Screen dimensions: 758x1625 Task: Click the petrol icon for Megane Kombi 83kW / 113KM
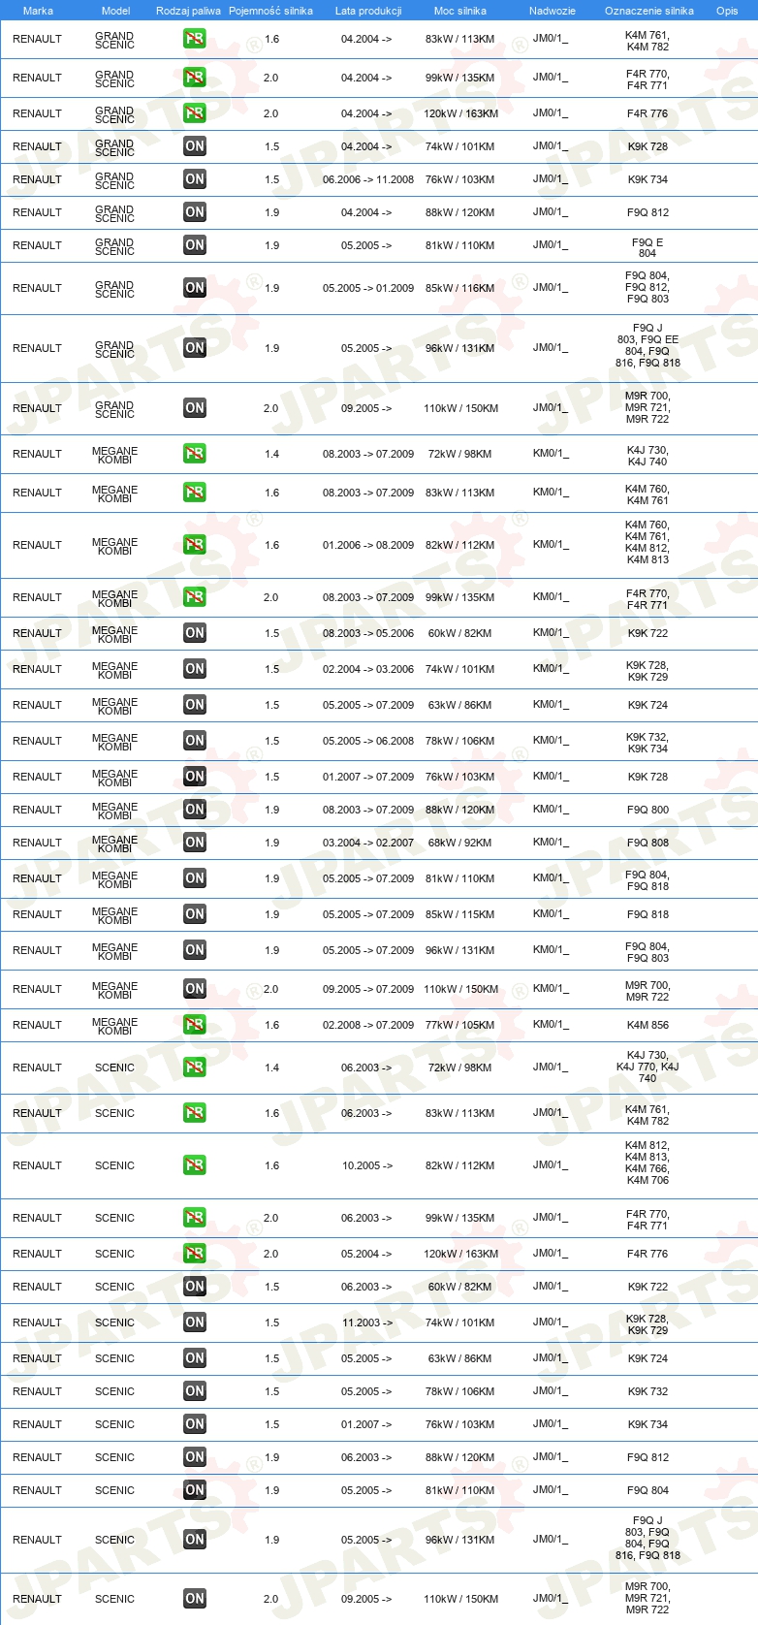(x=195, y=493)
